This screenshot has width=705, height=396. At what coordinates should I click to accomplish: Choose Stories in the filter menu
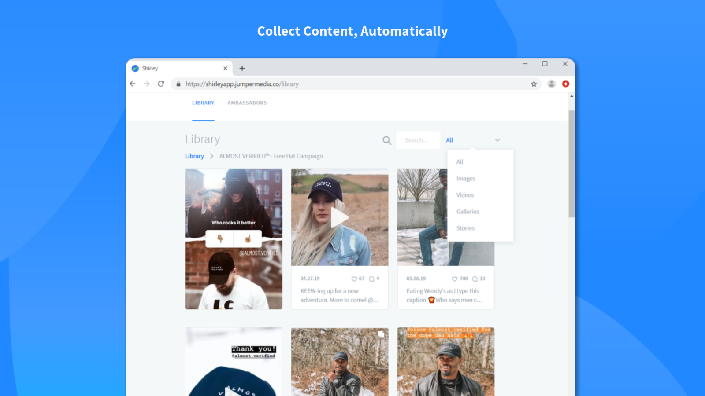coord(465,228)
